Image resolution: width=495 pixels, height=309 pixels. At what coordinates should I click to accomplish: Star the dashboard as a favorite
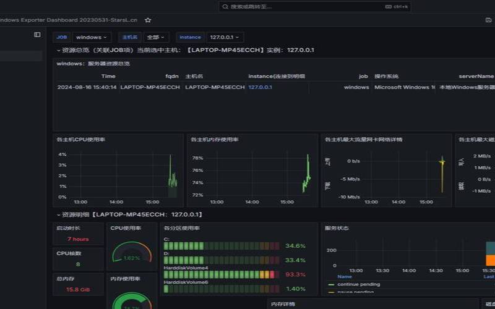(x=148, y=20)
